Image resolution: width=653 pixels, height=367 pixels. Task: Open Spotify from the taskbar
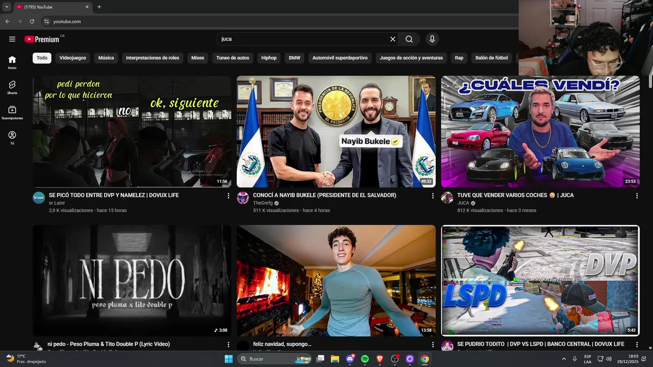[x=365, y=359]
